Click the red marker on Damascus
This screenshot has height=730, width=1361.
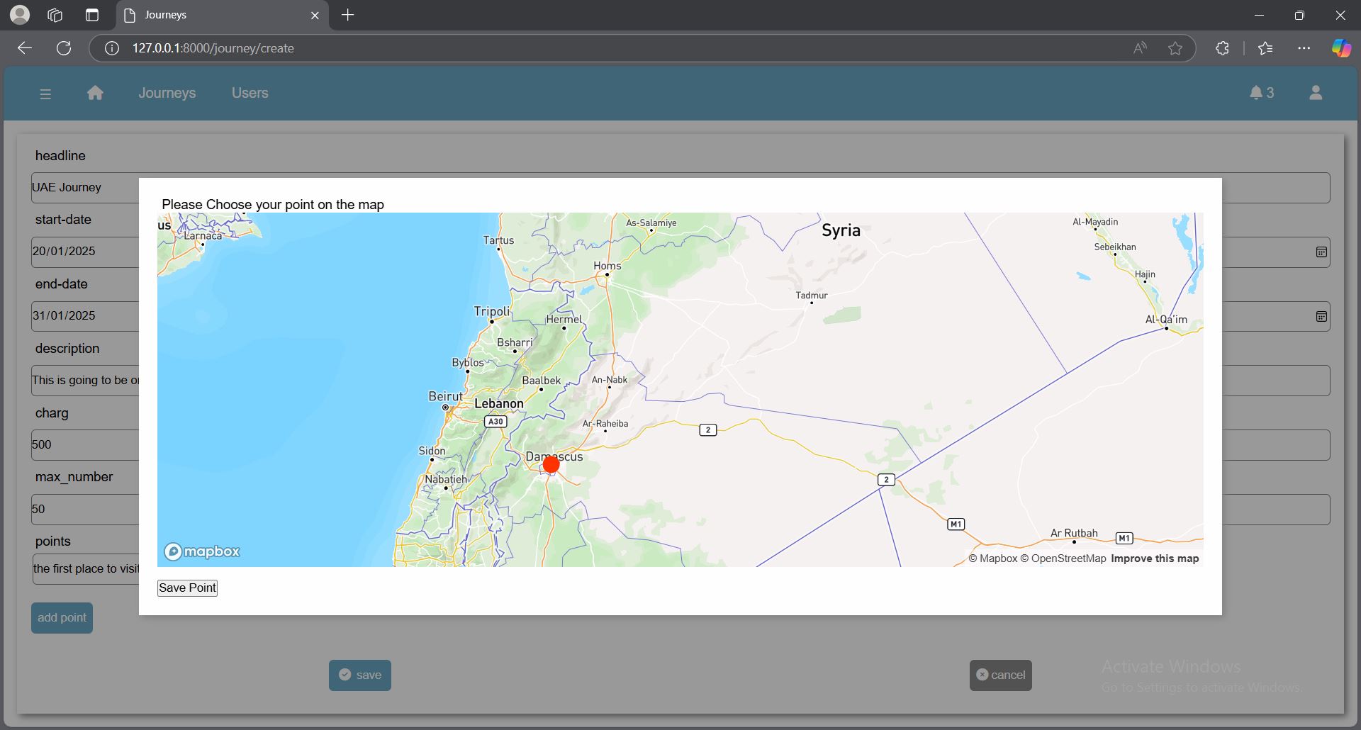click(551, 465)
